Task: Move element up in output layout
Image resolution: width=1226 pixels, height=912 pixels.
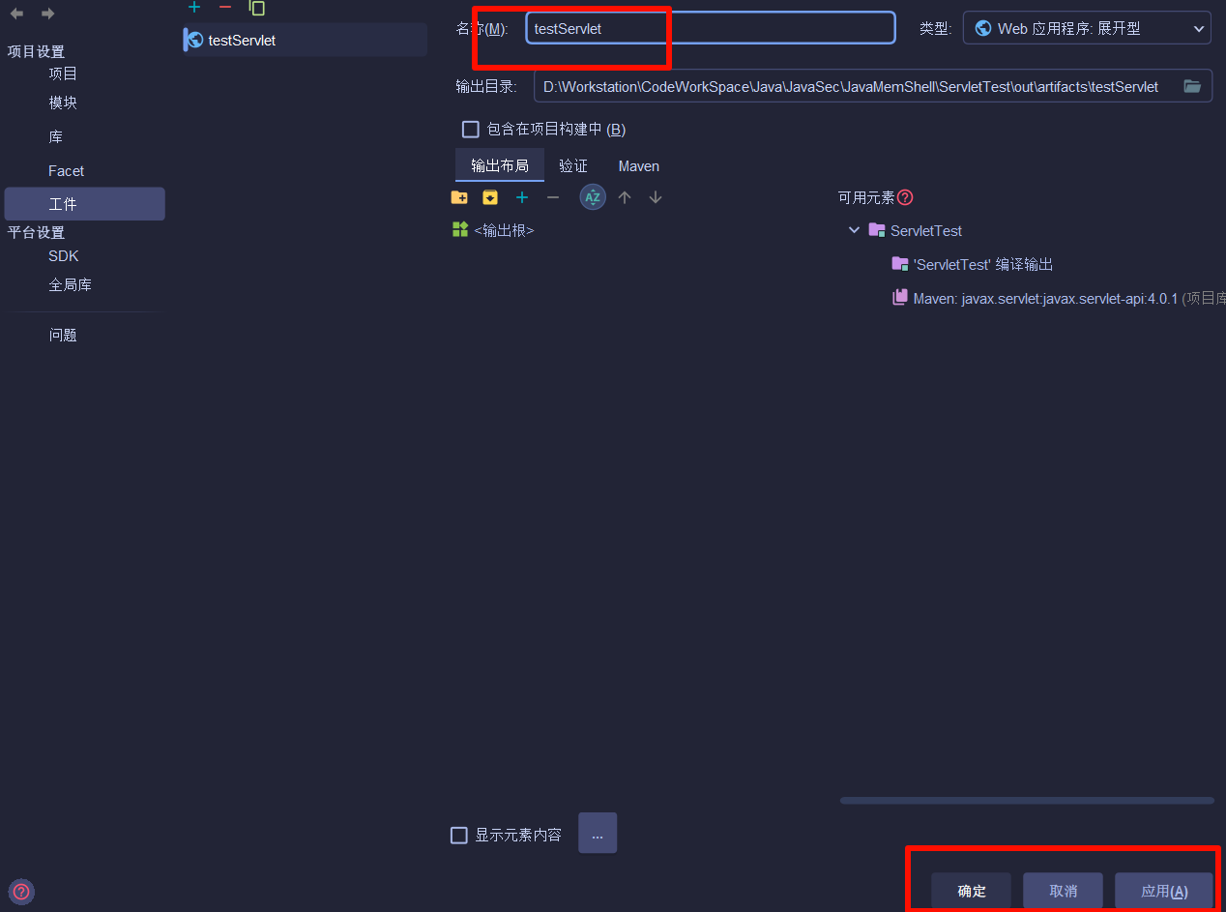Action: point(625,197)
